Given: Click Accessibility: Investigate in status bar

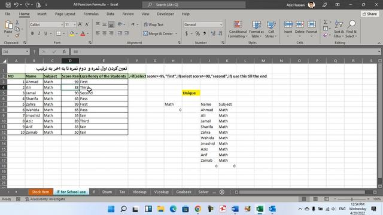Looking at the screenshot, I should (45, 199).
